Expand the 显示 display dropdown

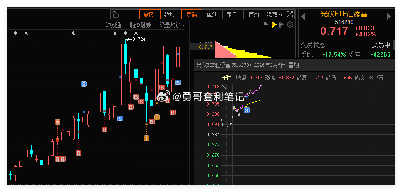[x=233, y=14]
